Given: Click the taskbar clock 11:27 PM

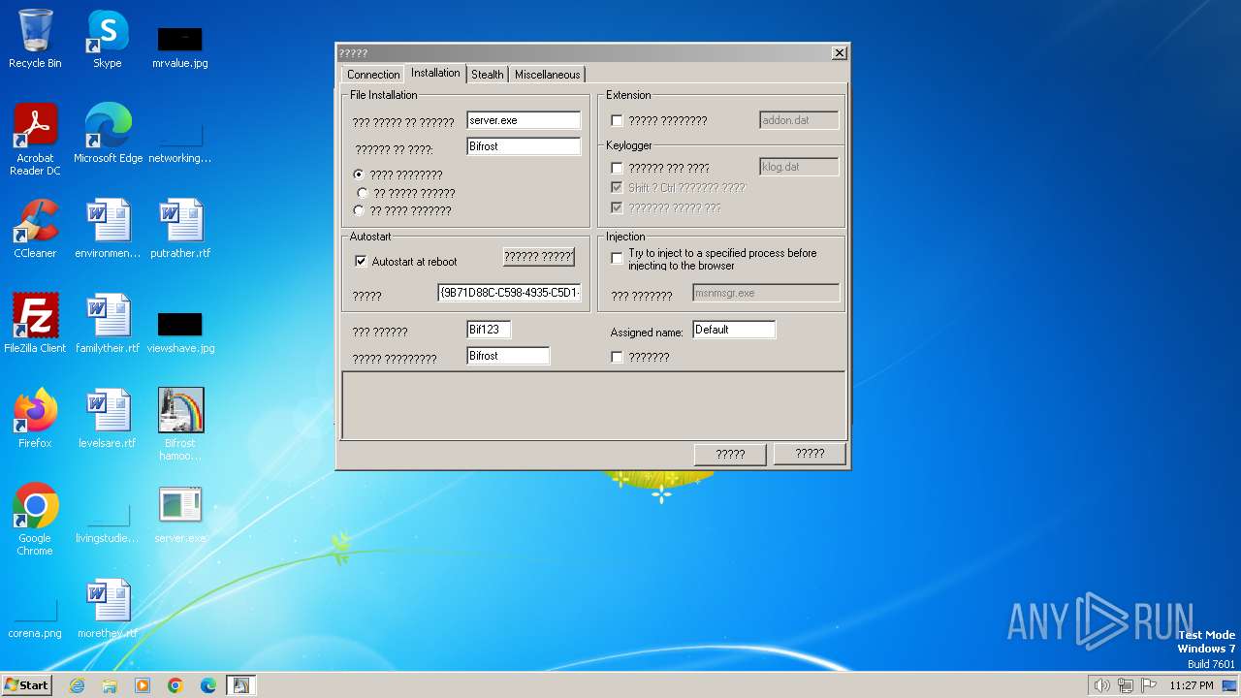Looking at the screenshot, I should click(x=1191, y=685).
